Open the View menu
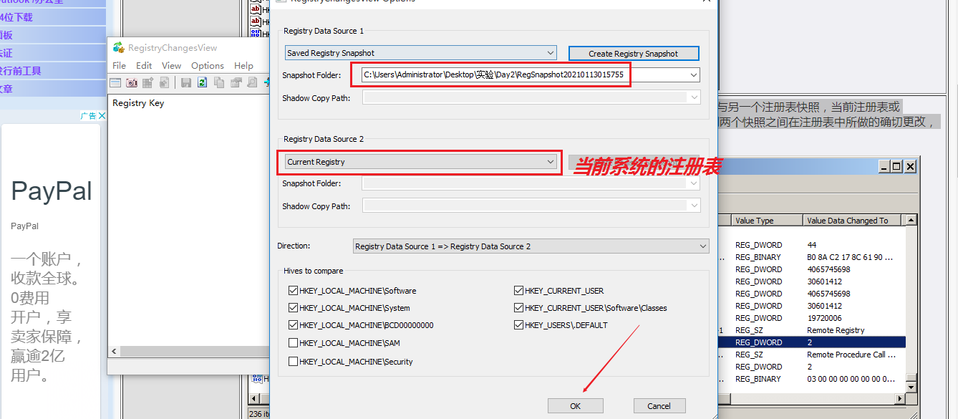 click(171, 65)
